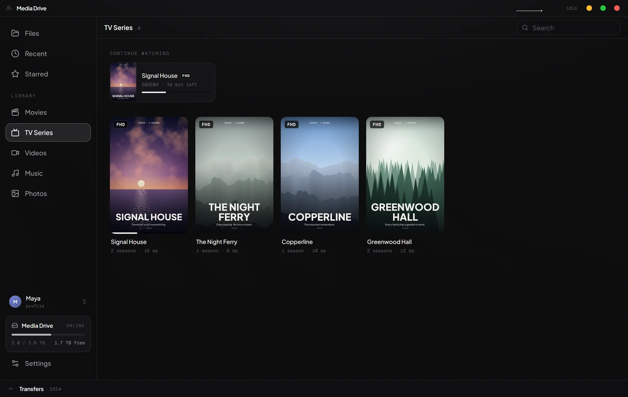Click the Videos camera icon
Screen dimensions: 628x397
pyautogui.click(x=15, y=153)
